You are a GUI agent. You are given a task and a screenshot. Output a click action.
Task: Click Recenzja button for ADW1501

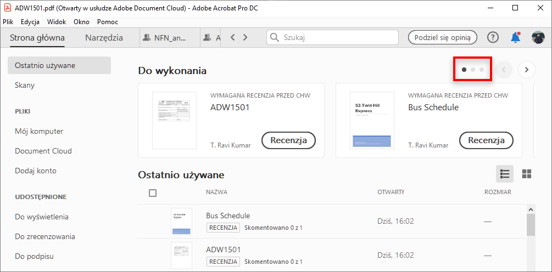tap(288, 140)
